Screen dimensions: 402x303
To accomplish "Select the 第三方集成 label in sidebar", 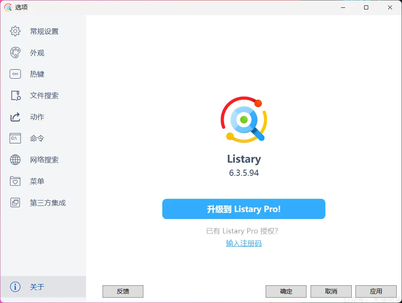I will [48, 203].
